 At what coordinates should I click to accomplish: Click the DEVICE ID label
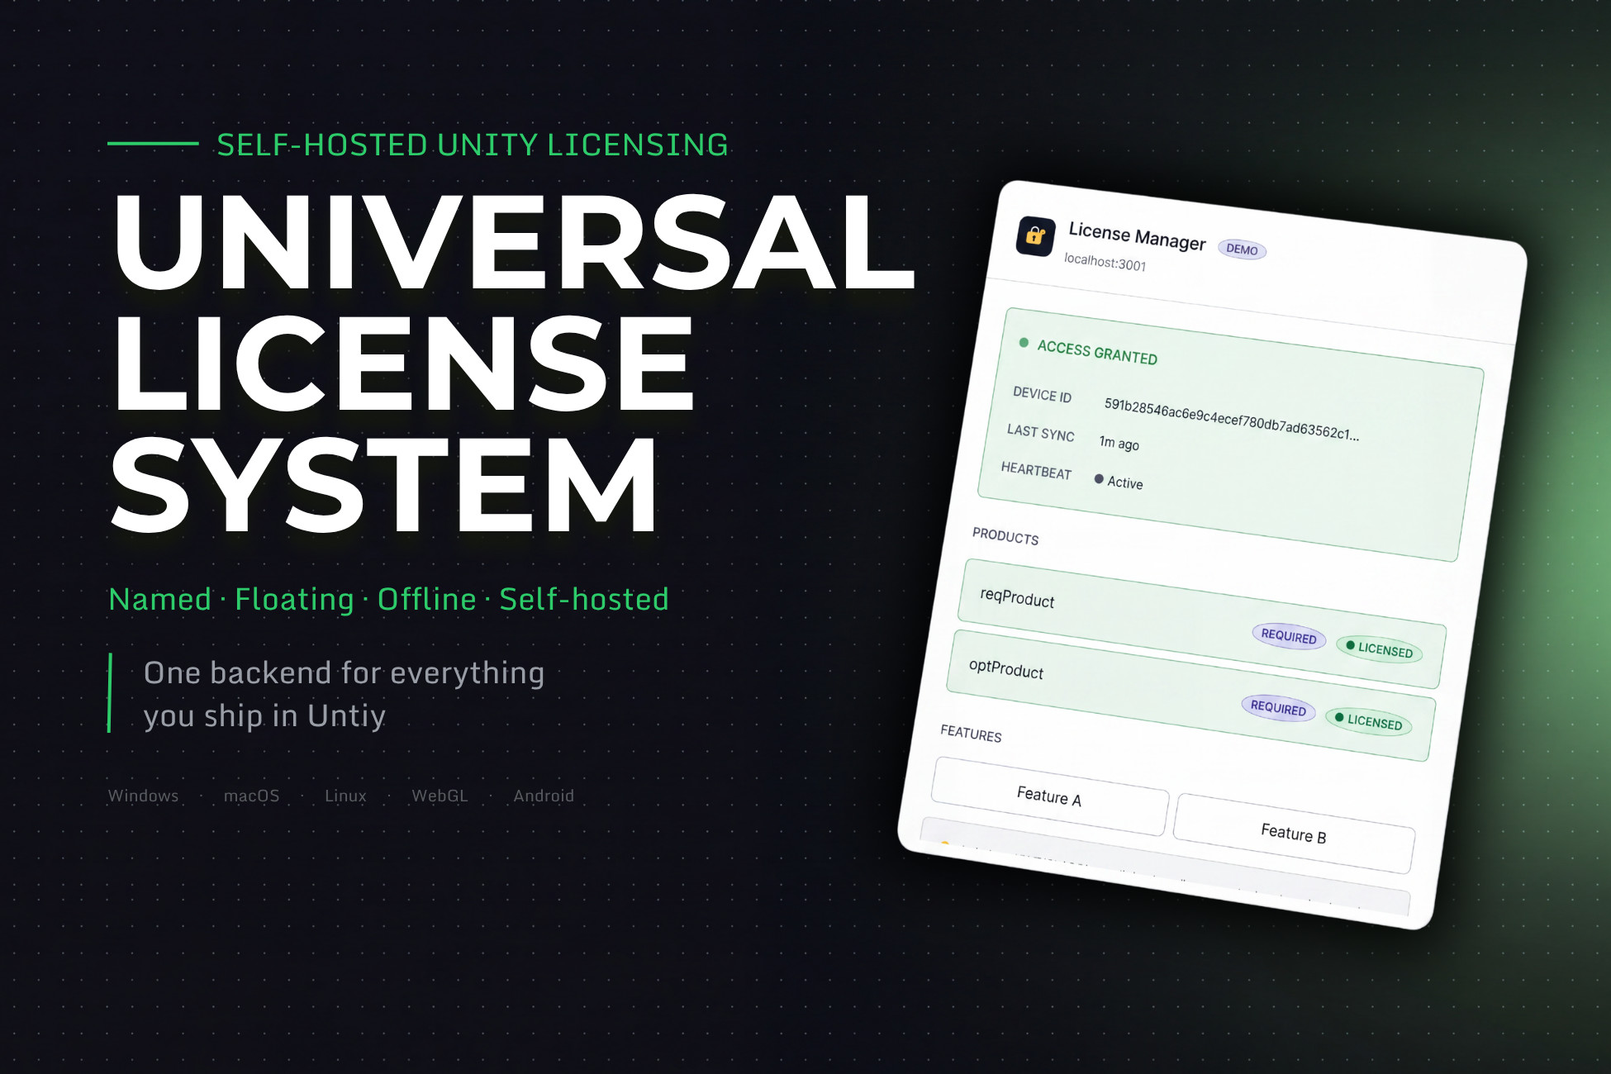point(1042,394)
